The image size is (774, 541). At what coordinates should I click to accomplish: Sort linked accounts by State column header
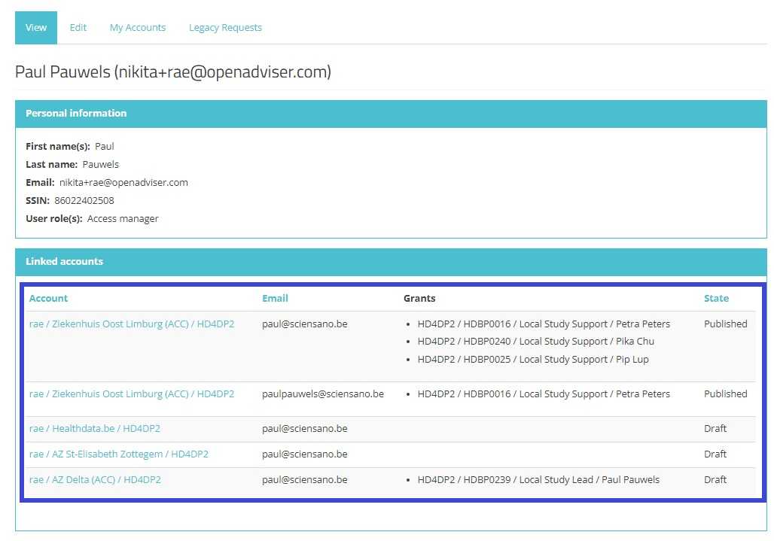pyautogui.click(x=716, y=299)
